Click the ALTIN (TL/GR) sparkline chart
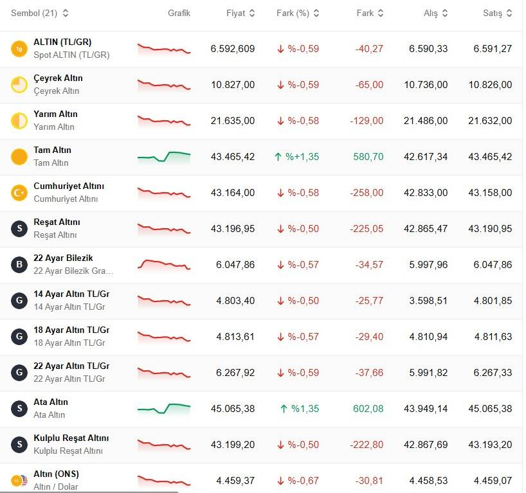This screenshot has height=493, width=526. (x=164, y=49)
